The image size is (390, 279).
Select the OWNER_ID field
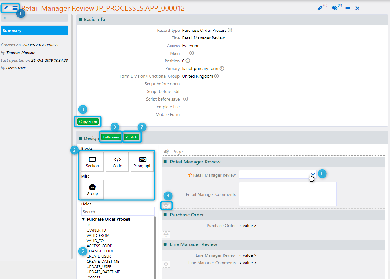point(96,230)
